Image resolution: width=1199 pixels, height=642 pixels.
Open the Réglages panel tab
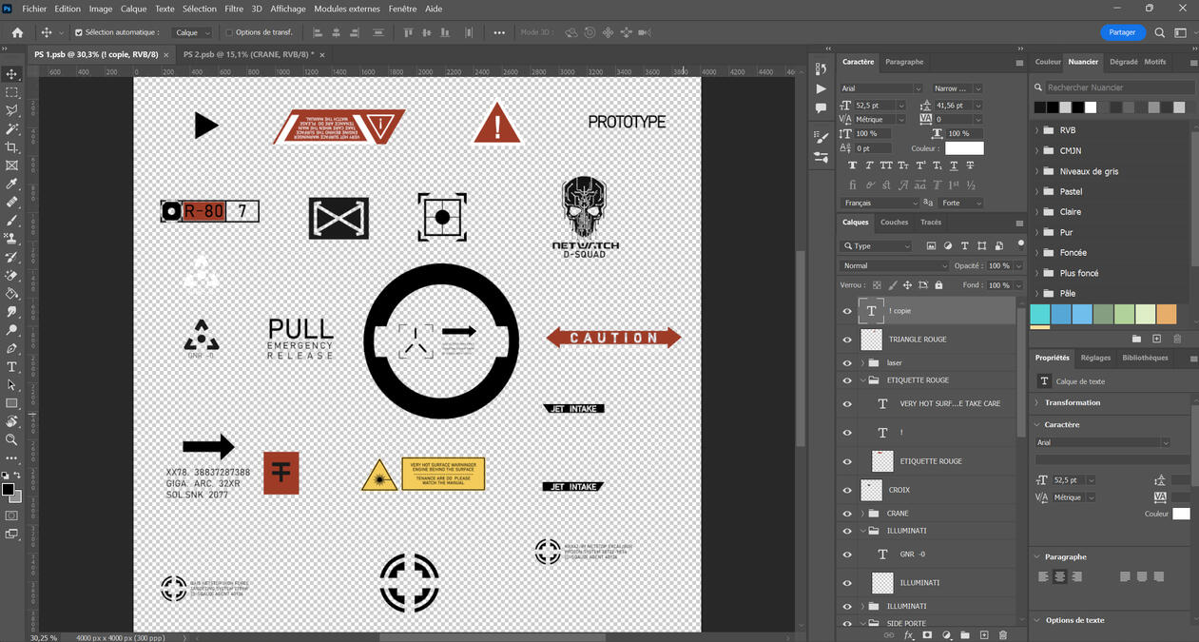1094,358
